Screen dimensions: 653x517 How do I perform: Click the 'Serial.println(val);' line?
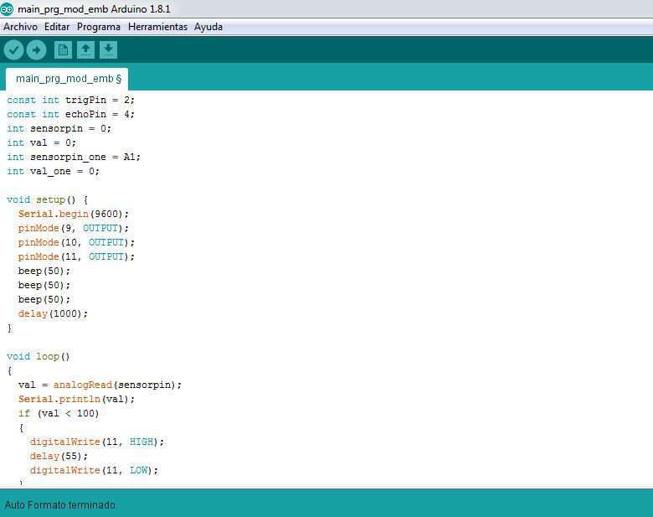tap(76, 399)
